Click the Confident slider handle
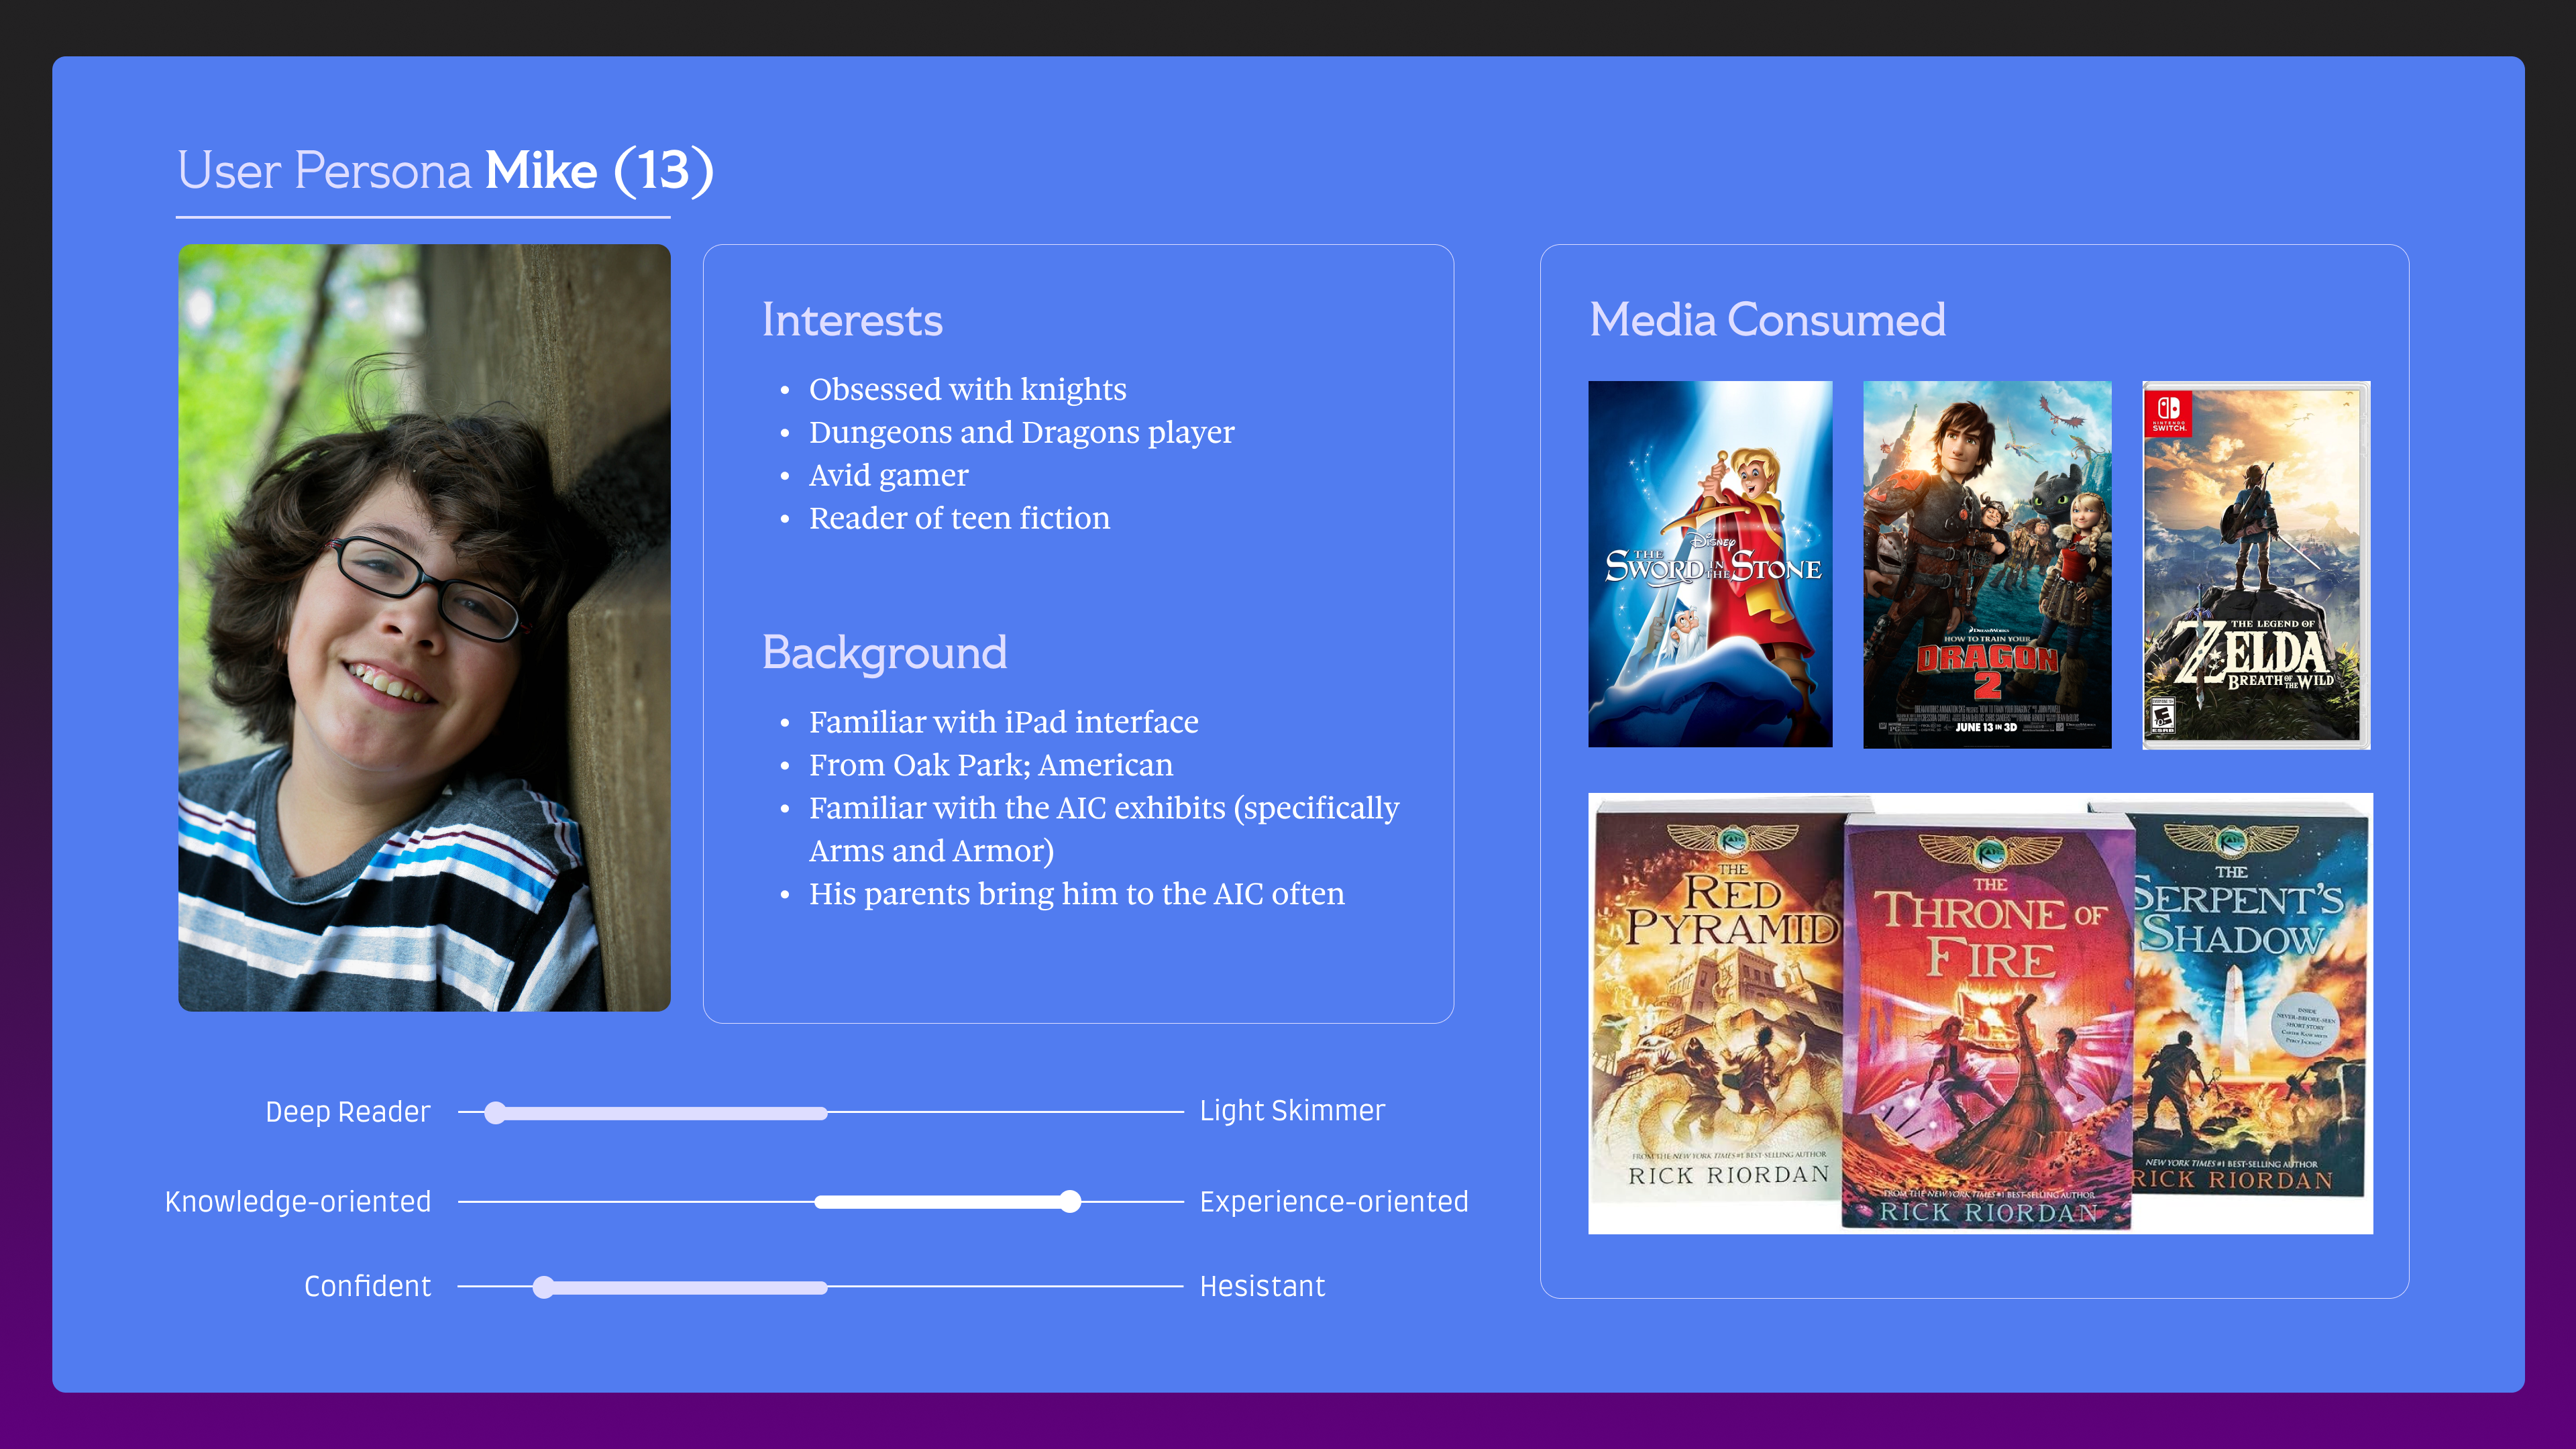The width and height of the screenshot is (2576, 1449). click(543, 1287)
